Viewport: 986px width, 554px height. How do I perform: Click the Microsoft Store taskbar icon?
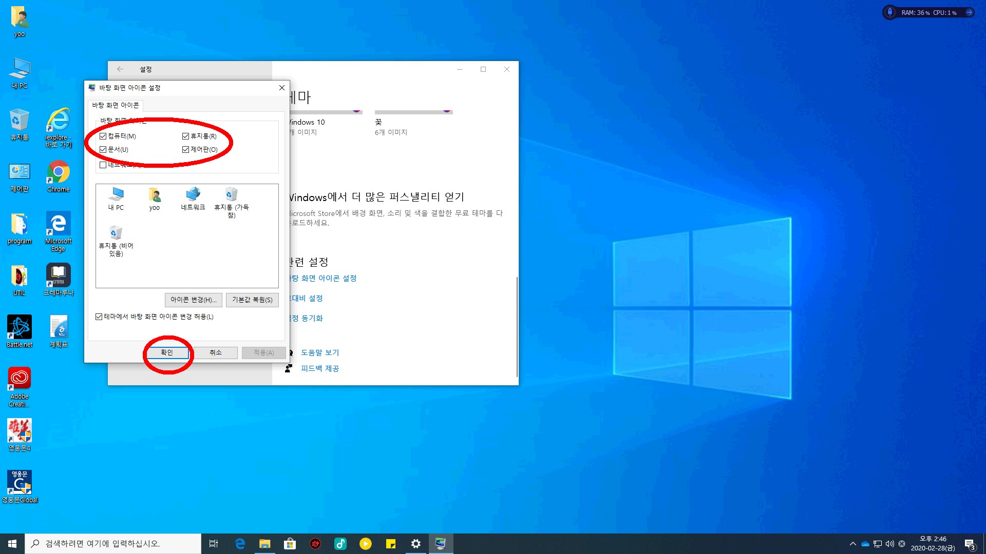pos(290,544)
